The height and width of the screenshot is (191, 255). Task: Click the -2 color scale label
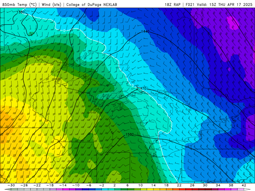click(x=102, y=185)
